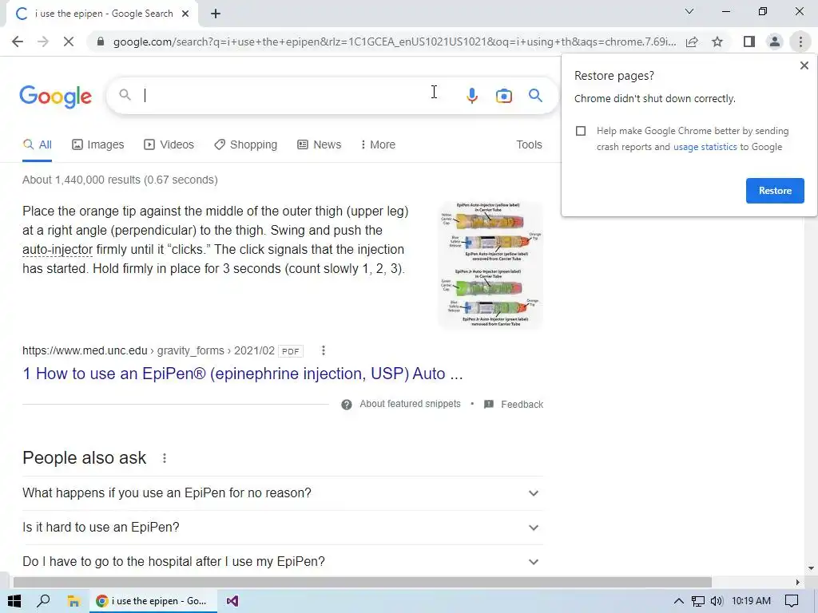Image resolution: width=818 pixels, height=613 pixels.
Task: Switch to the Shopping tab
Action: tap(246, 145)
